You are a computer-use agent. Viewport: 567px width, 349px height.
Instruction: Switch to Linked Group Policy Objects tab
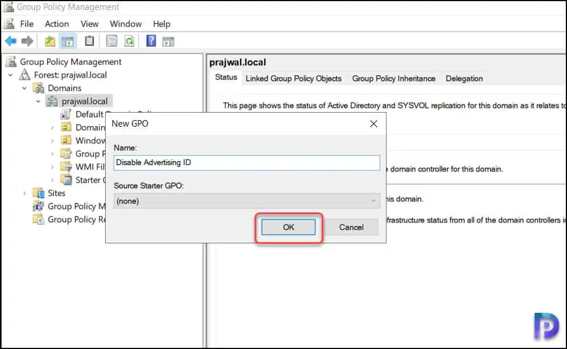click(294, 78)
